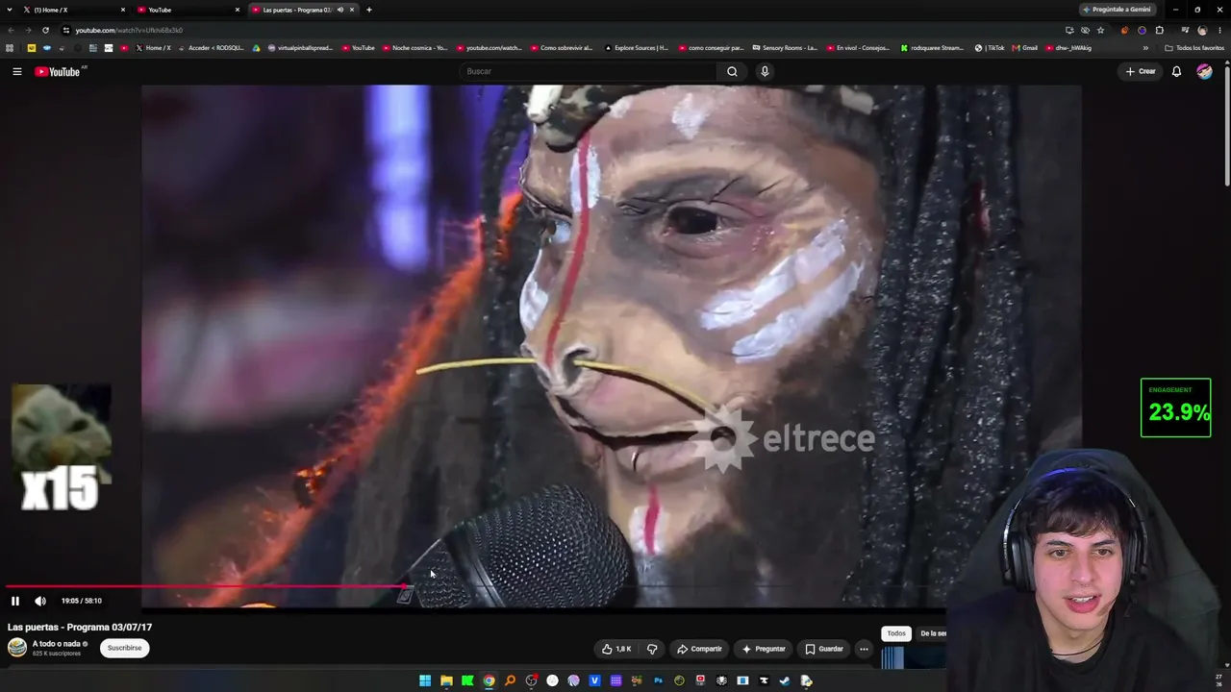Switch to Chrome on the taskbar
This screenshot has width=1231, height=692.
click(489, 680)
